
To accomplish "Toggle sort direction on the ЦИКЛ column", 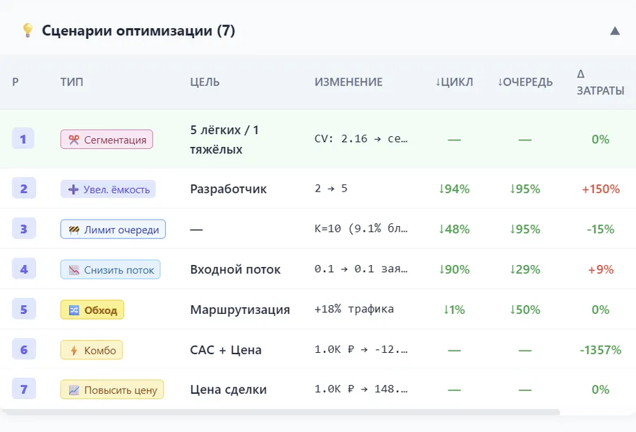I will pos(455,82).
